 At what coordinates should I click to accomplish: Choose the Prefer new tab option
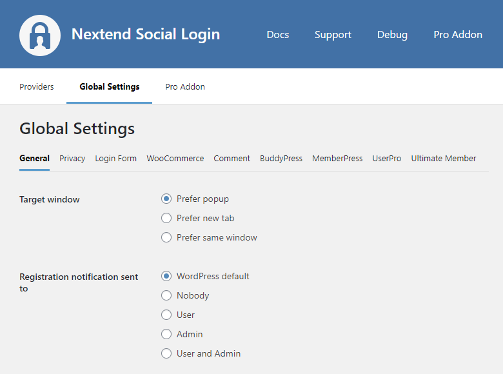[166, 218]
